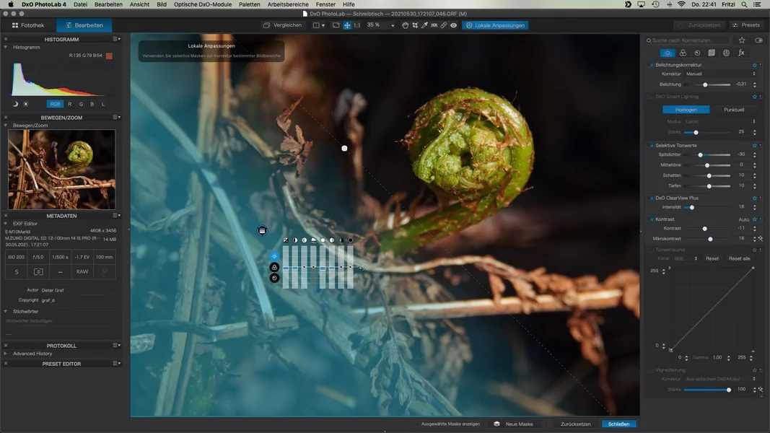770x433 pixels.
Task: Open the fx effects tab icon
Action: 742,53
